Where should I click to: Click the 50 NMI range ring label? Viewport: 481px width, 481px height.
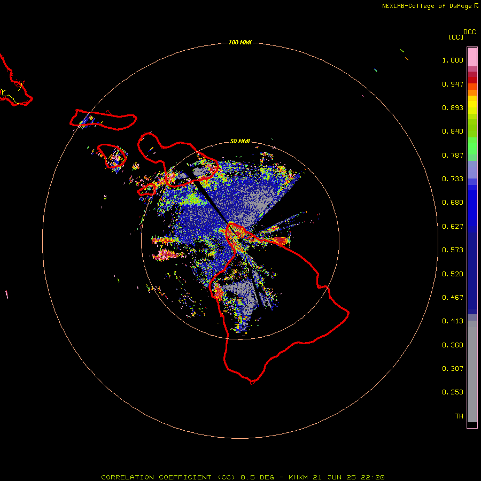point(240,141)
